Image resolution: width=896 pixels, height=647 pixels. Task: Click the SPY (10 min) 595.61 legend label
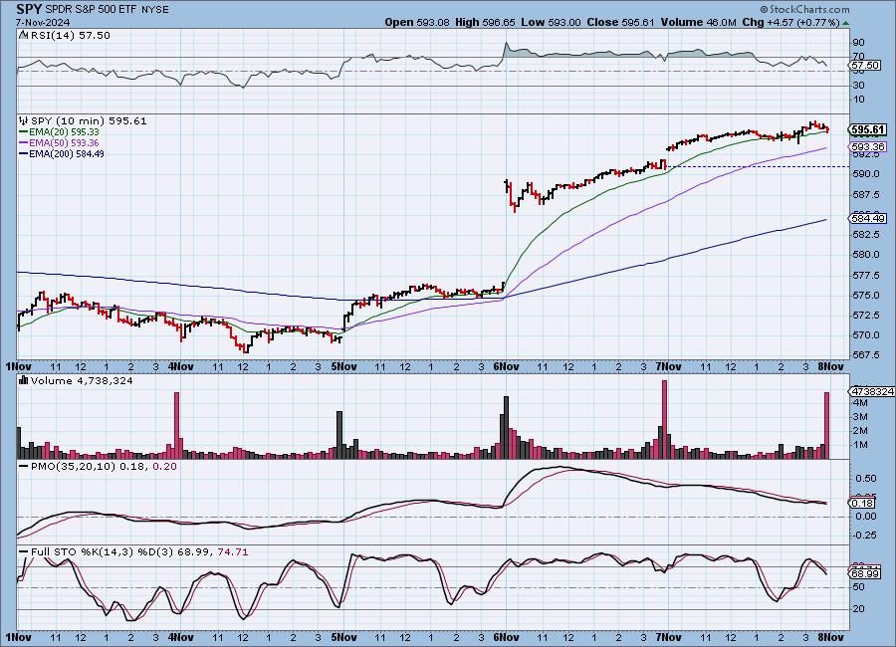[x=89, y=120]
